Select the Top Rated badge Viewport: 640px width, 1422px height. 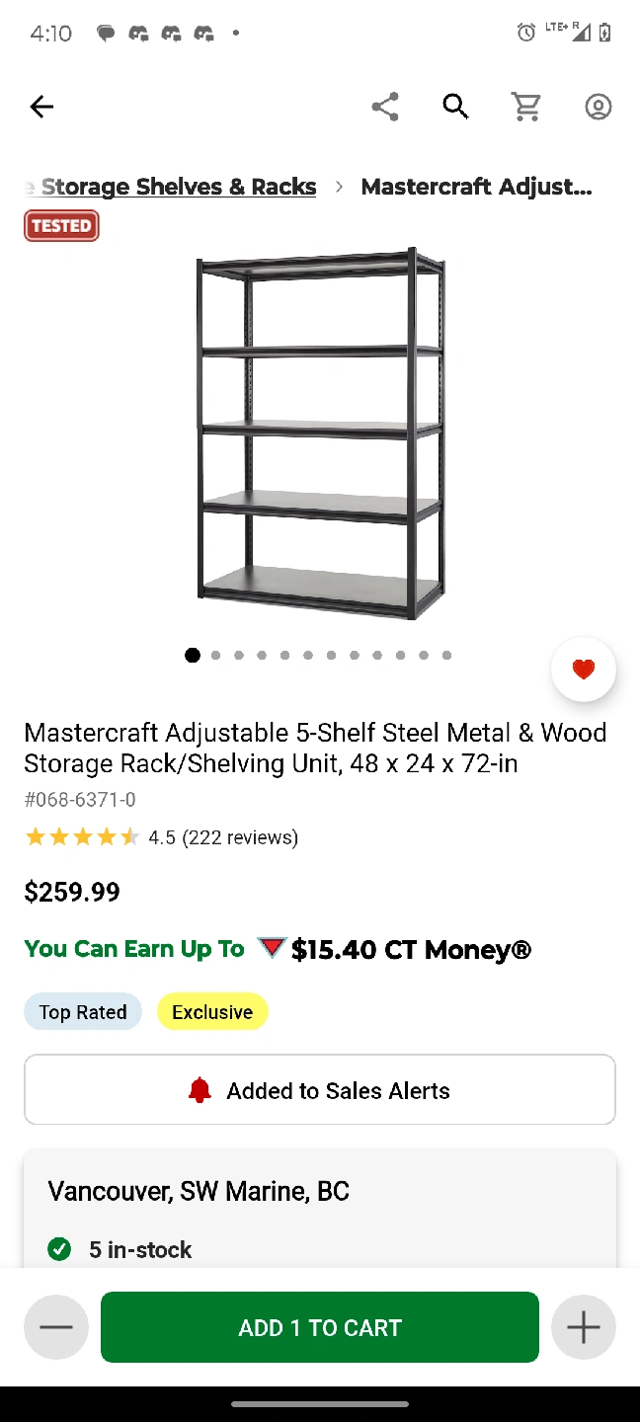click(83, 1012)
